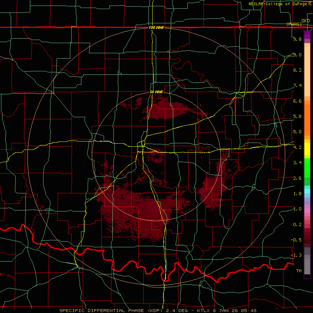The height and width of the screenshot is (313, 313).
Task: Click the -0.5 value on color scale
Action: [x=296, y=240]
